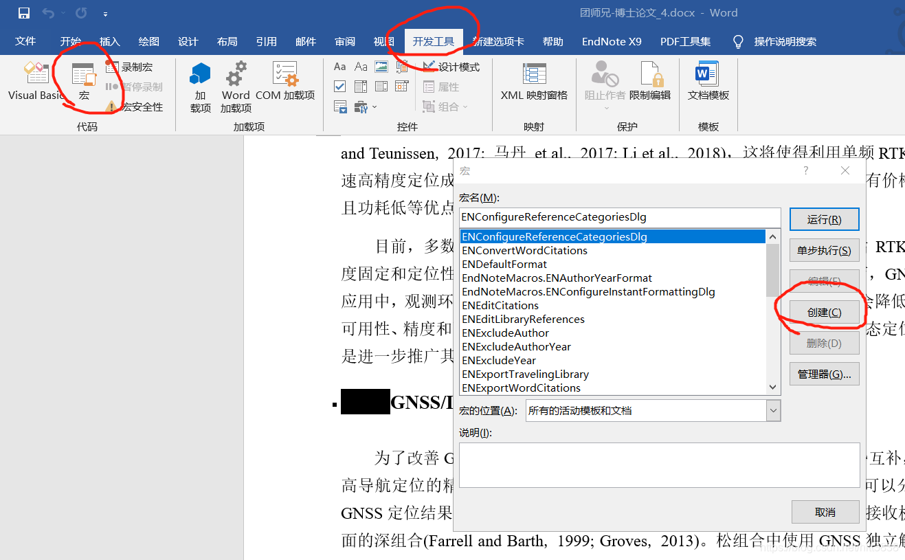Toggle 设计模式 design mode
Screen dimensions: 905x560
(x=451, y=67)
